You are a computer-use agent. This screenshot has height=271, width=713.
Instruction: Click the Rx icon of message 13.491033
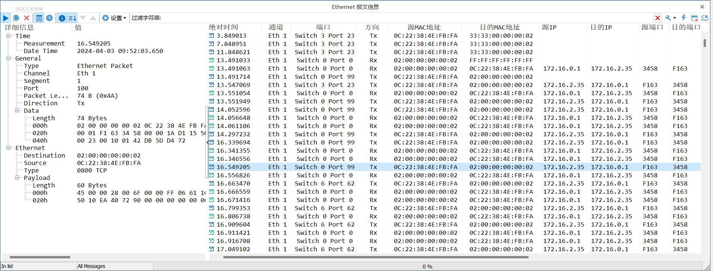[x=211, y=60]
